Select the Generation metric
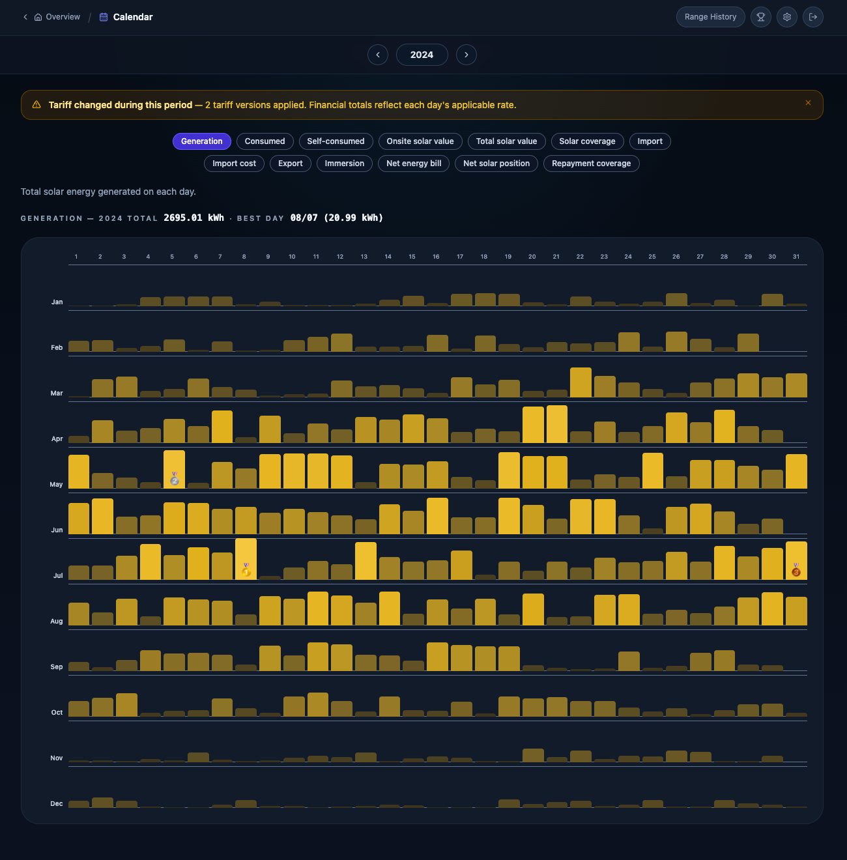Viewport: 847px width, 860px height. (202, 141)
